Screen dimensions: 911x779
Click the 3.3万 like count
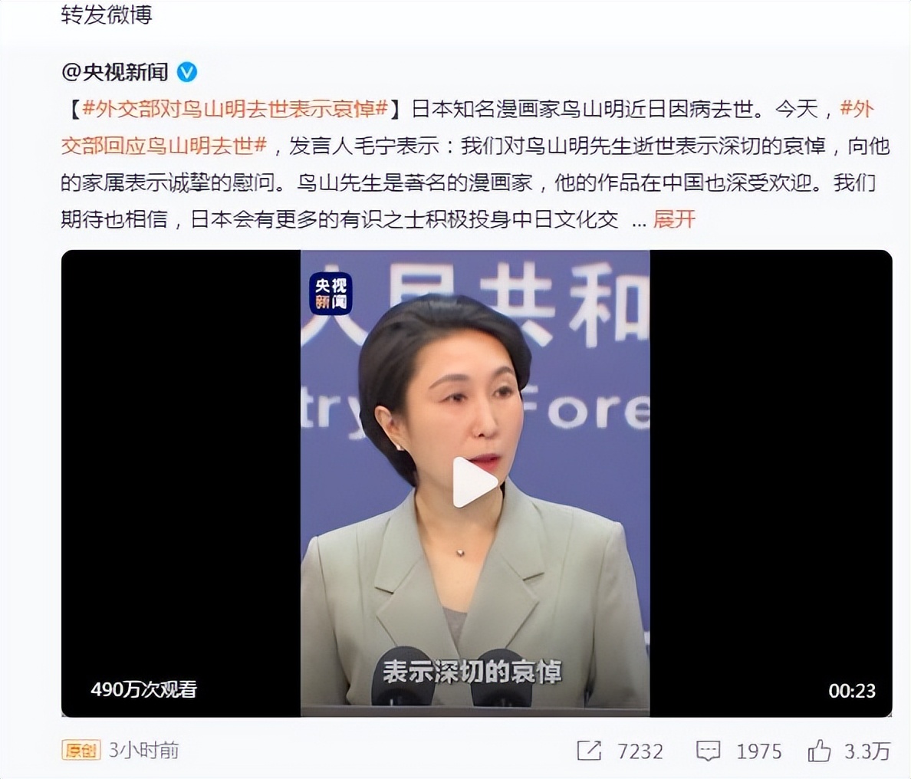tap(867, 751)
